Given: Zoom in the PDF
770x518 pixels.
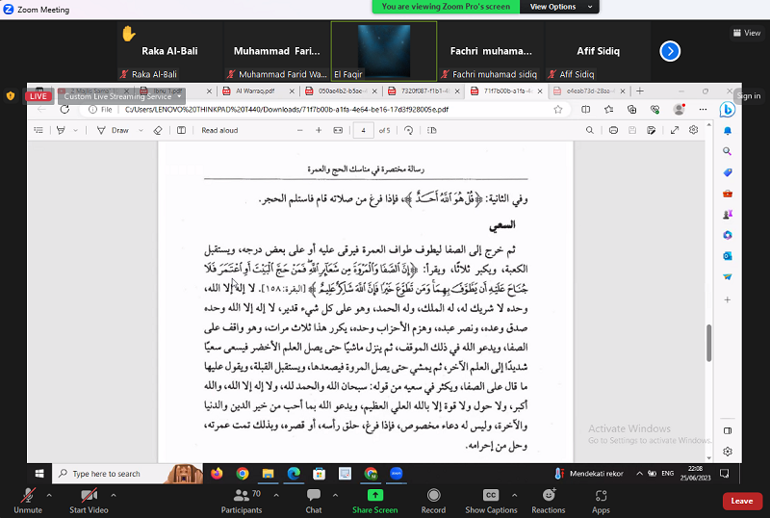Looking at the screenshot, I should [319, 130].
